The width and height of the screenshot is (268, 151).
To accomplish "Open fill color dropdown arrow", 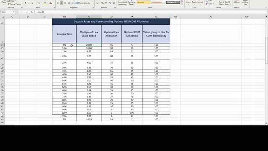I will (47, 3).
